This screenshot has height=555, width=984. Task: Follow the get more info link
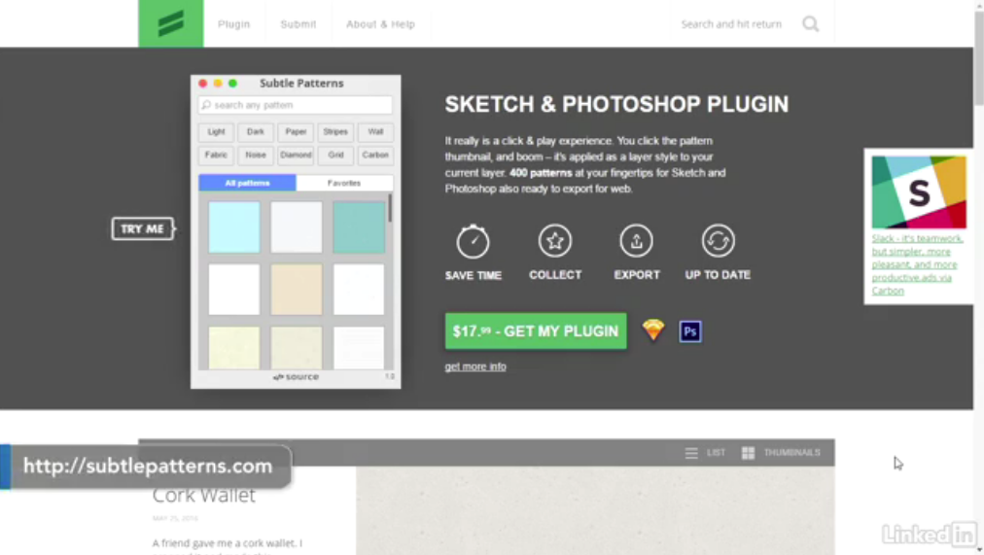tap(475, 366)
